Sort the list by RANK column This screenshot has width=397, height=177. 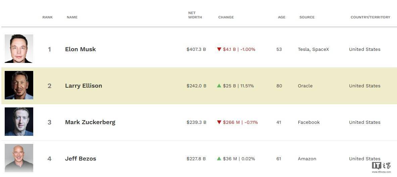tap(48, 17)
